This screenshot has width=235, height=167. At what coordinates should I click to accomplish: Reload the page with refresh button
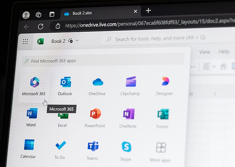coord(41,26)
